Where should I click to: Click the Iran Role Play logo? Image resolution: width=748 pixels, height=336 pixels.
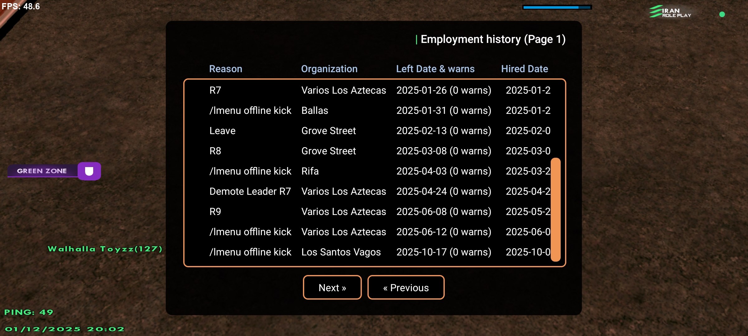670,12
